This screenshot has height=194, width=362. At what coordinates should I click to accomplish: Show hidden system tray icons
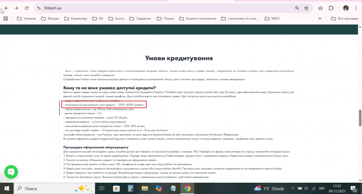[293, 188]
